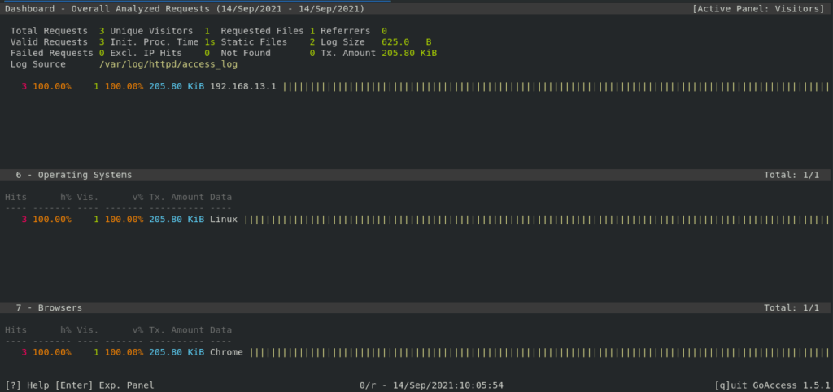Click the Log Source label
The image size is (833, 392).
click(x=37, y=64)
